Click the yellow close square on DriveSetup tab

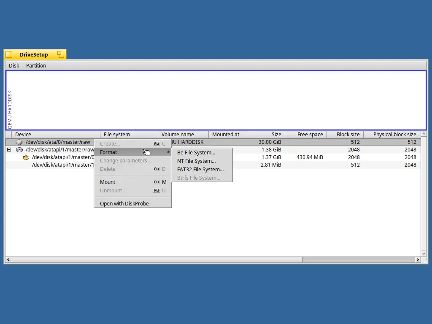coord(9,54)
